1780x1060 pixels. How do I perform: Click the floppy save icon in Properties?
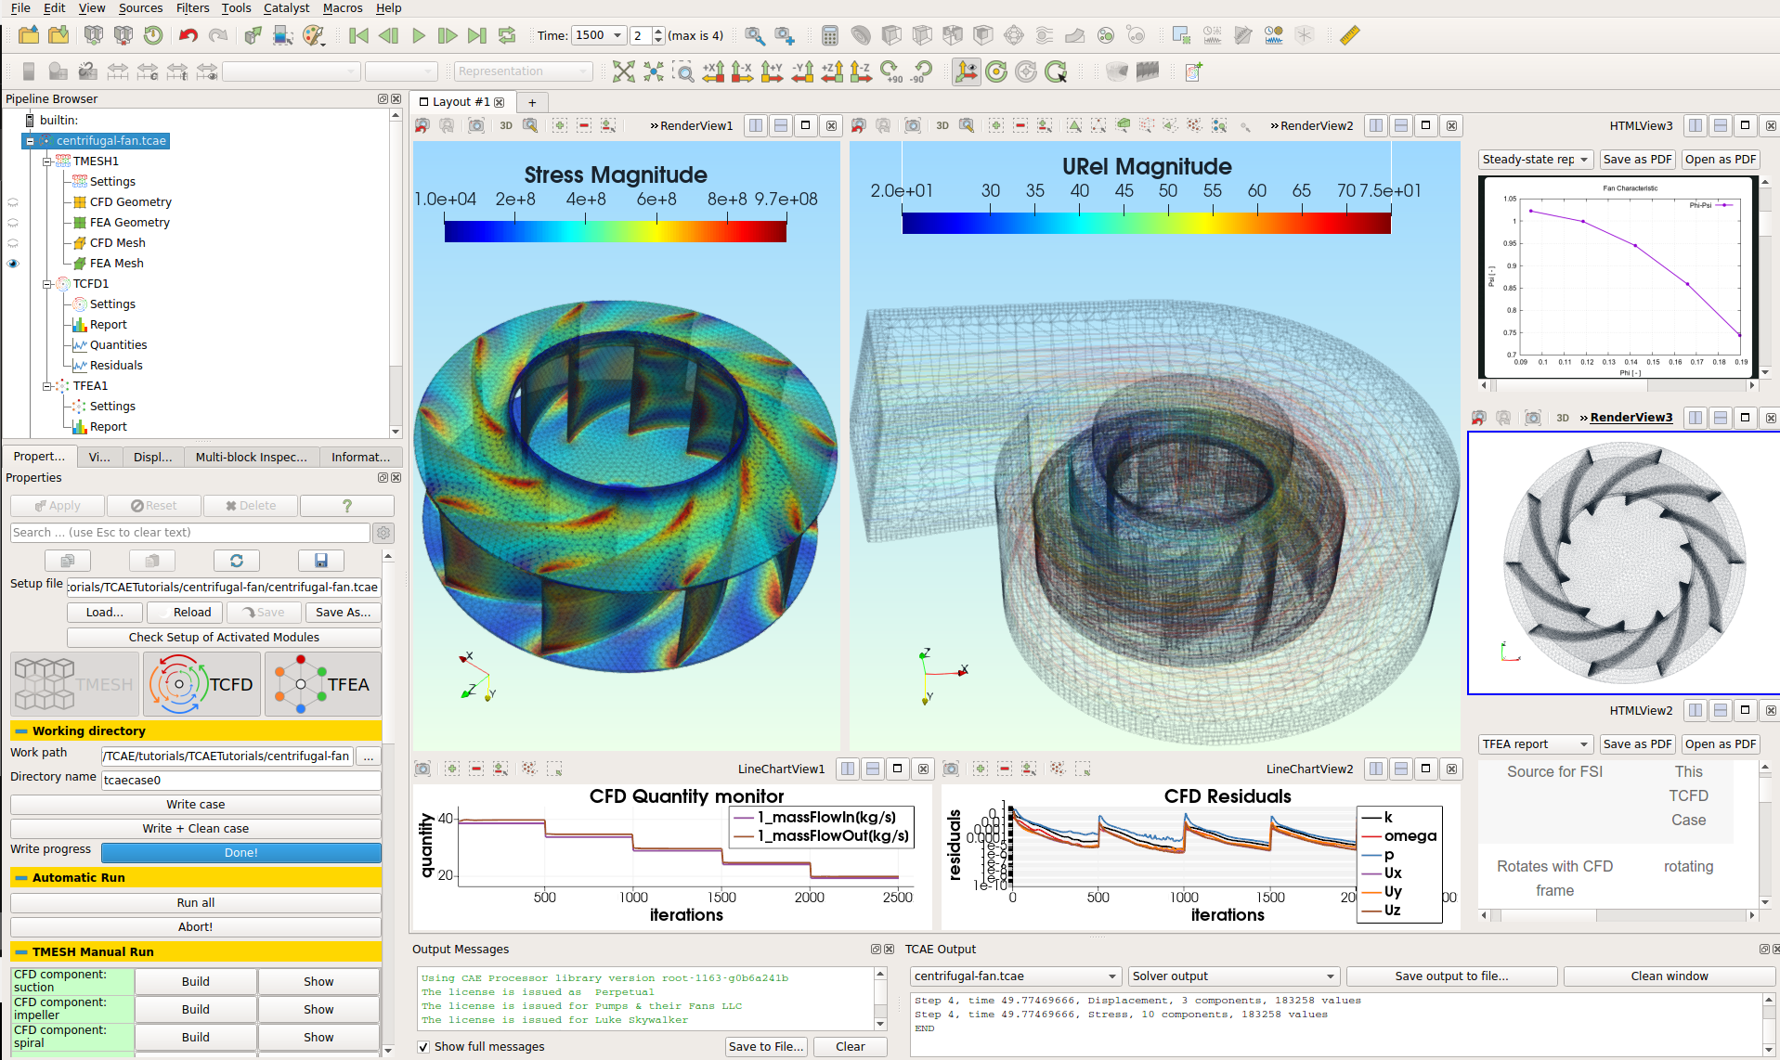(321, 561)
